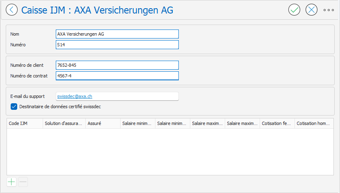Viewport: 340px width, 193px height.
Task: Confirm changes with the checkmark icon
Action: (x=294, y=10)
